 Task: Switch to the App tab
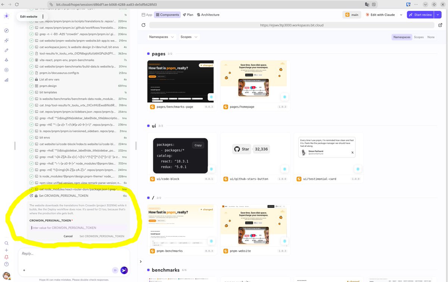click(147, 15)
